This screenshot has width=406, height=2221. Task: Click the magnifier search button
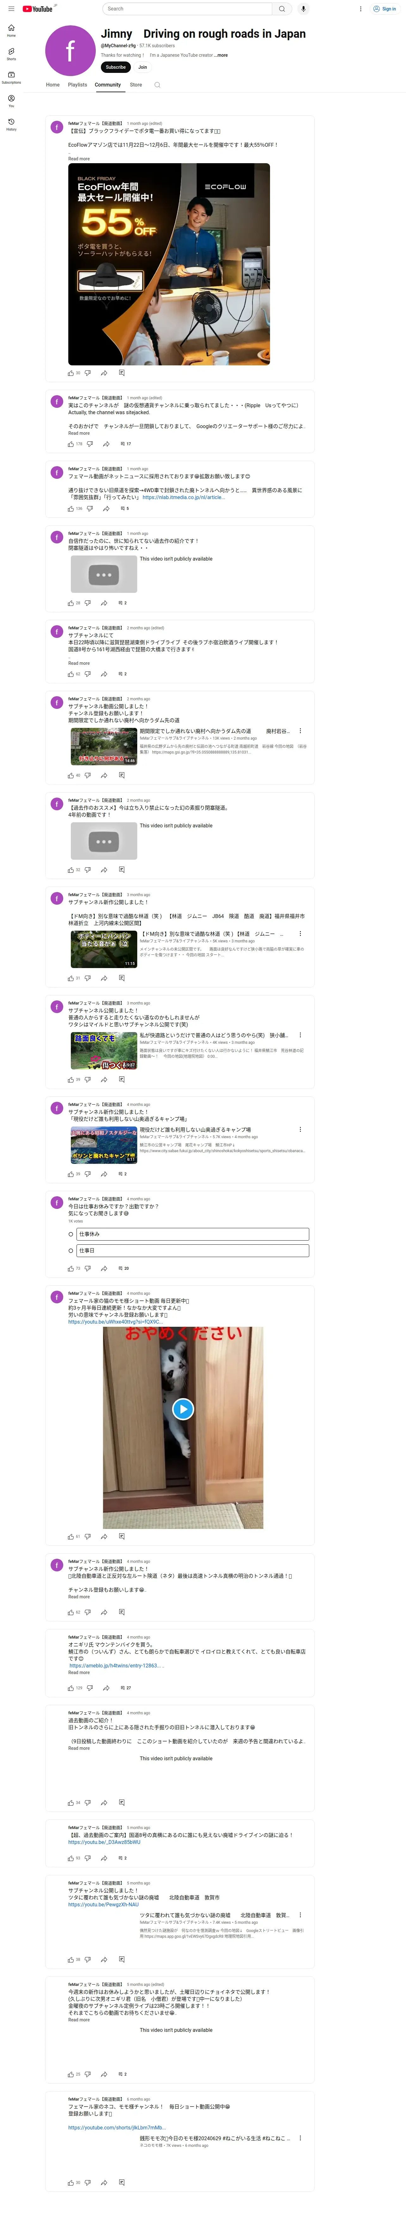coord(282,9)
